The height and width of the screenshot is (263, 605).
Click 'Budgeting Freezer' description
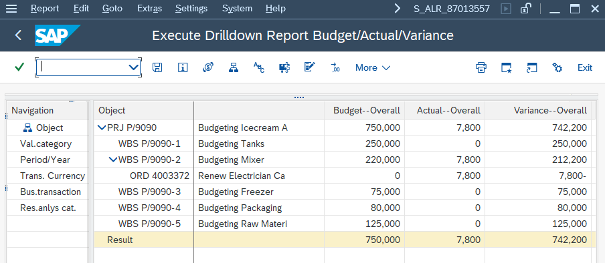click(236, 192)
